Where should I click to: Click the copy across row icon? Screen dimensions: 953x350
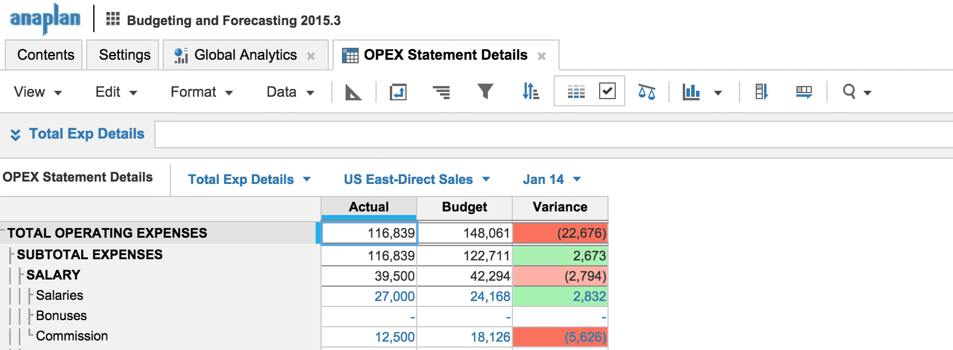[804, 92]
